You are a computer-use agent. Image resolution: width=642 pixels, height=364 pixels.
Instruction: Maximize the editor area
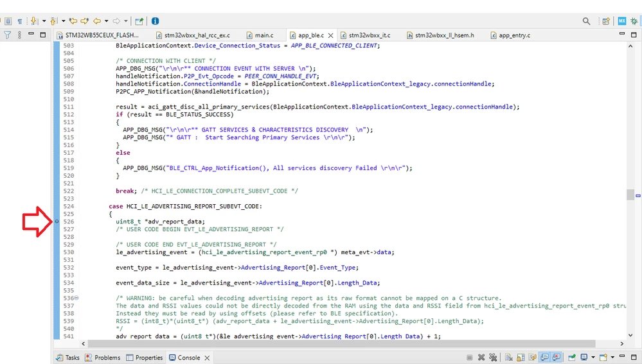[634, 35]
